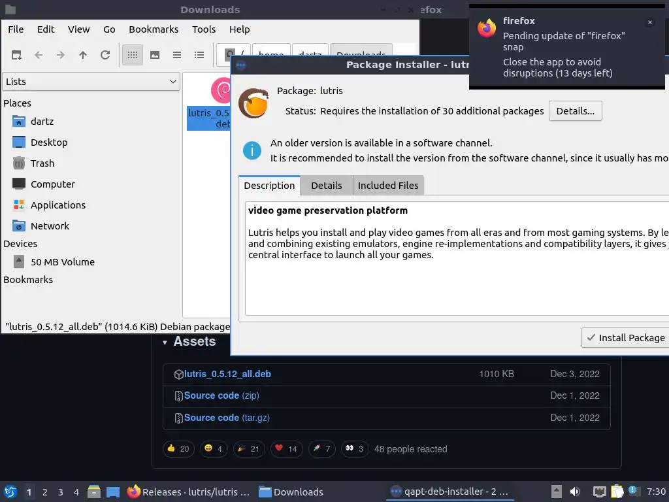Open the File menu
The width and height of the screenshot is (669, 502).
point(16,29)
